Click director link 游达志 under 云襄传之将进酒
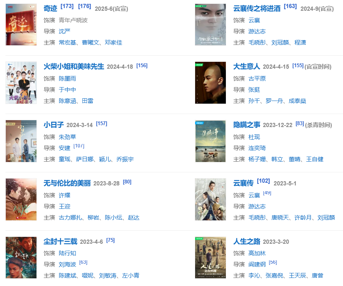343x286 pixels. pyautogui.click(x=257, y=31)
